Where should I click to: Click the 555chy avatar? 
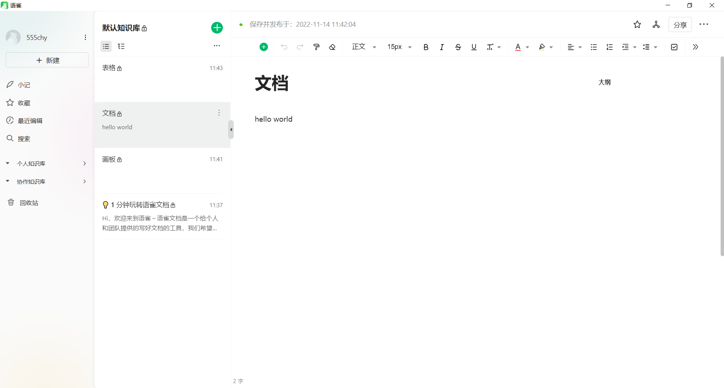pos(13,37)
